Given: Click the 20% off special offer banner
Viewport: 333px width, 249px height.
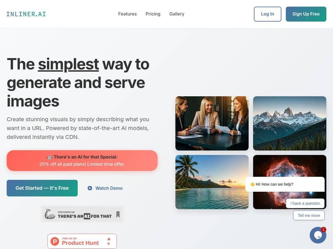Looking at the screenshot, I should click(82, 160).
